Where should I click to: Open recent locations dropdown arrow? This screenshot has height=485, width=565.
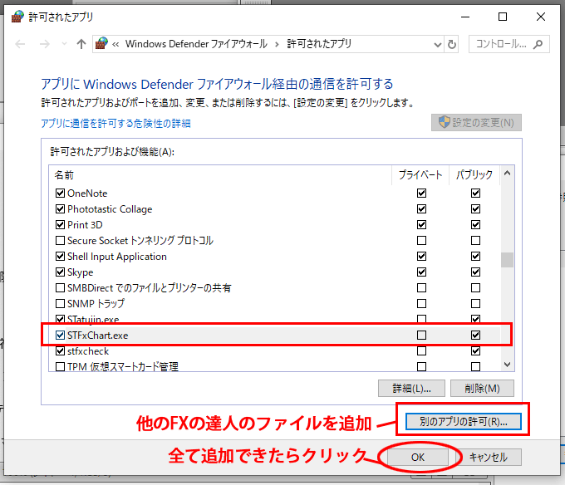coord(64,44)
